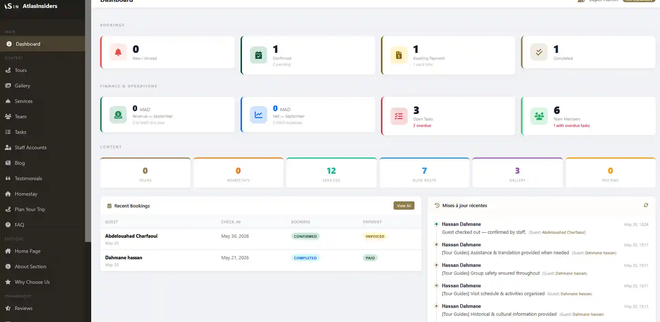
Task: Click the INVOICED payment badge
Action: coord(375,236)
